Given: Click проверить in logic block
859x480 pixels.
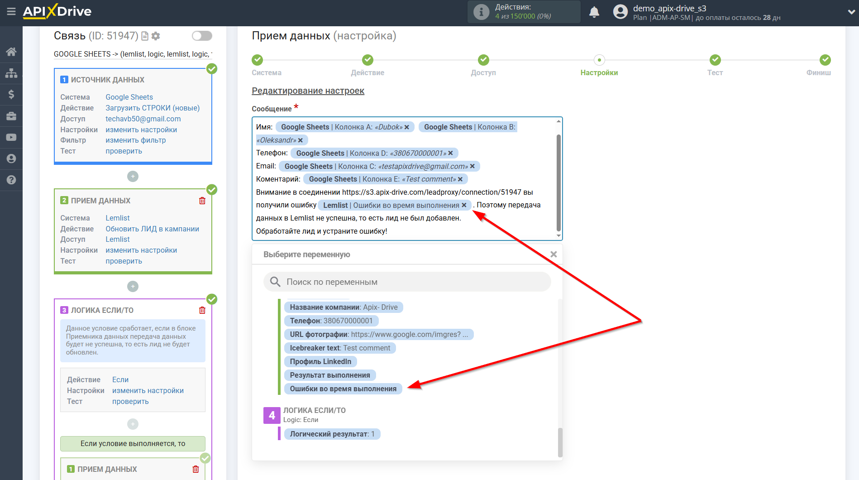Looking at the screenshot, I should point(130,401).
